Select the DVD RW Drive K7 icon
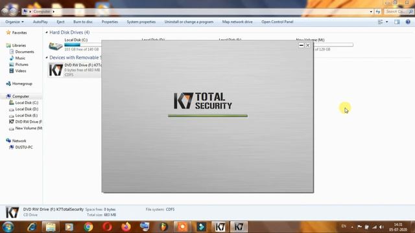 (56, 70)
